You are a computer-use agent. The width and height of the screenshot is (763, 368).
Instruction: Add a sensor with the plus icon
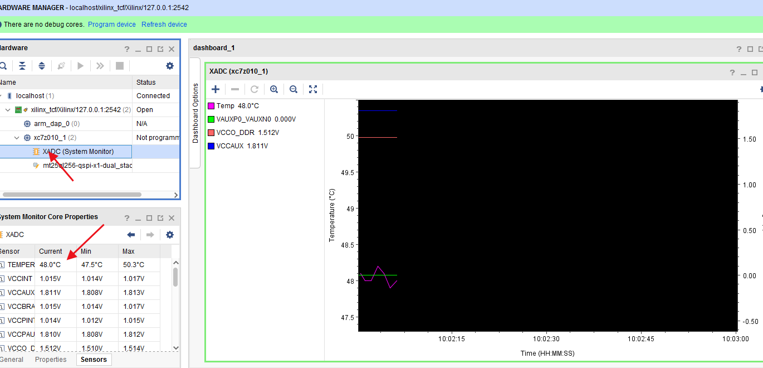(x=216, y=89)
